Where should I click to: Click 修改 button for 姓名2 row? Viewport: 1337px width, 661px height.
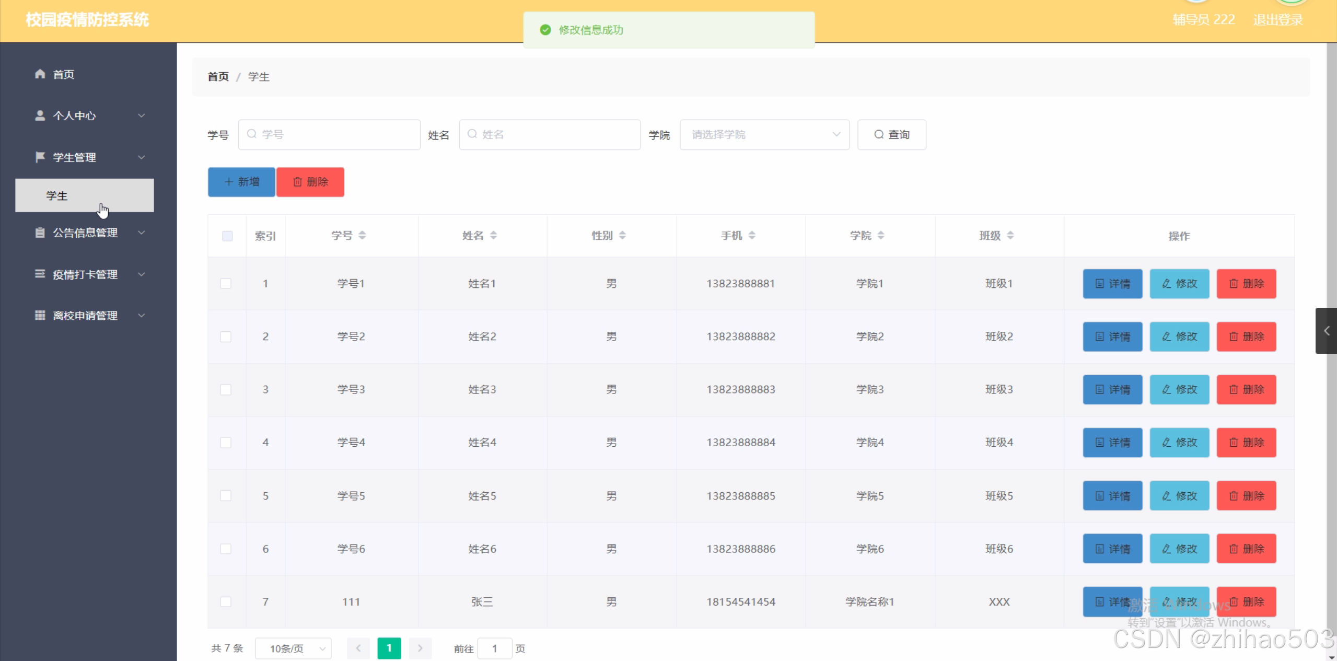[1179, 337]
